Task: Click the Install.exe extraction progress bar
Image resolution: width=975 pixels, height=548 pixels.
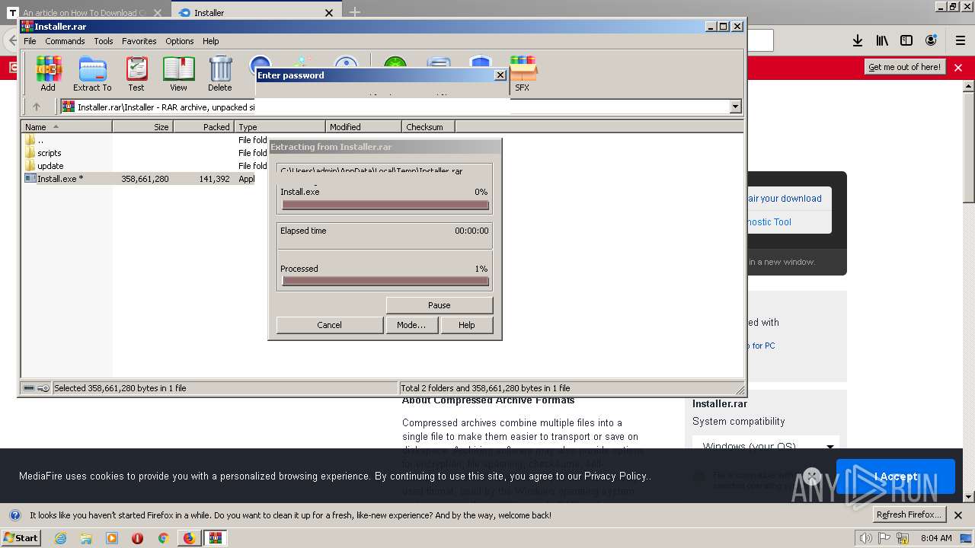Action: 385,205
